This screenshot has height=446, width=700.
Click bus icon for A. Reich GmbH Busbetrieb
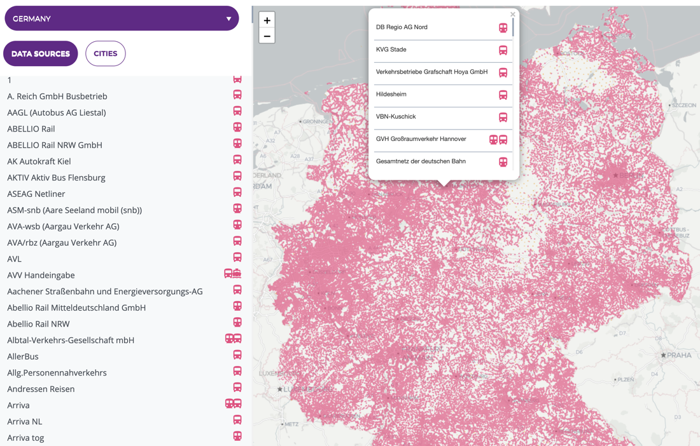[237, 95]
